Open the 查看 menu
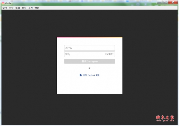This screenshot has height=126, width=179. (x=11, y=8)
